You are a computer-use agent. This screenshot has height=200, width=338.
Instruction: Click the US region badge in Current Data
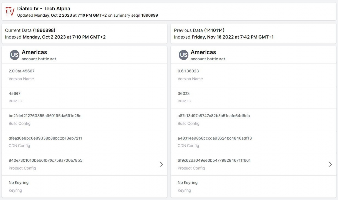15,55
